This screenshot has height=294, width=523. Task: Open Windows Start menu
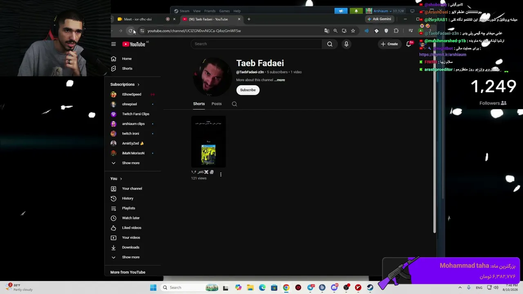coord(153,287)
